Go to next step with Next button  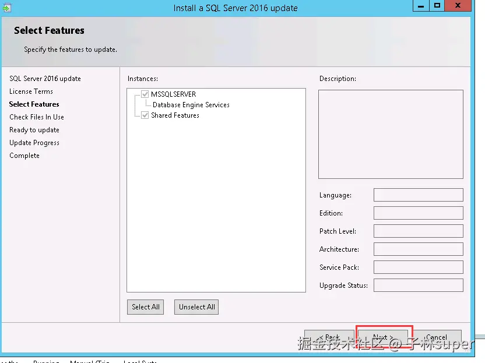[383, 337]
